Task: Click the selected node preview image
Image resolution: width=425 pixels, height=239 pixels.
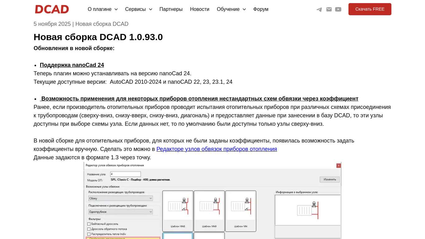Action: pyautogui.click(x=308, y=210)
